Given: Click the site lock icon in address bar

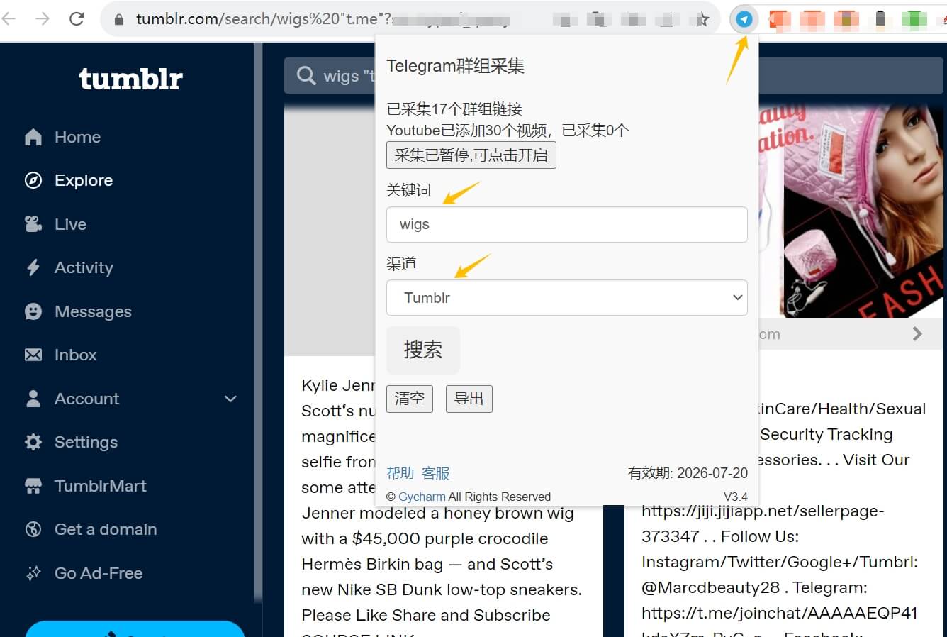Looking at the screenshot, I should click(x=119, y=19).
